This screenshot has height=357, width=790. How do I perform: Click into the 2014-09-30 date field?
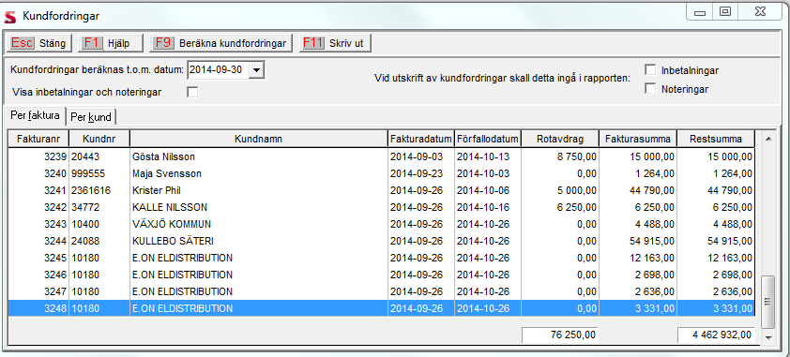(x=219, y=70)
